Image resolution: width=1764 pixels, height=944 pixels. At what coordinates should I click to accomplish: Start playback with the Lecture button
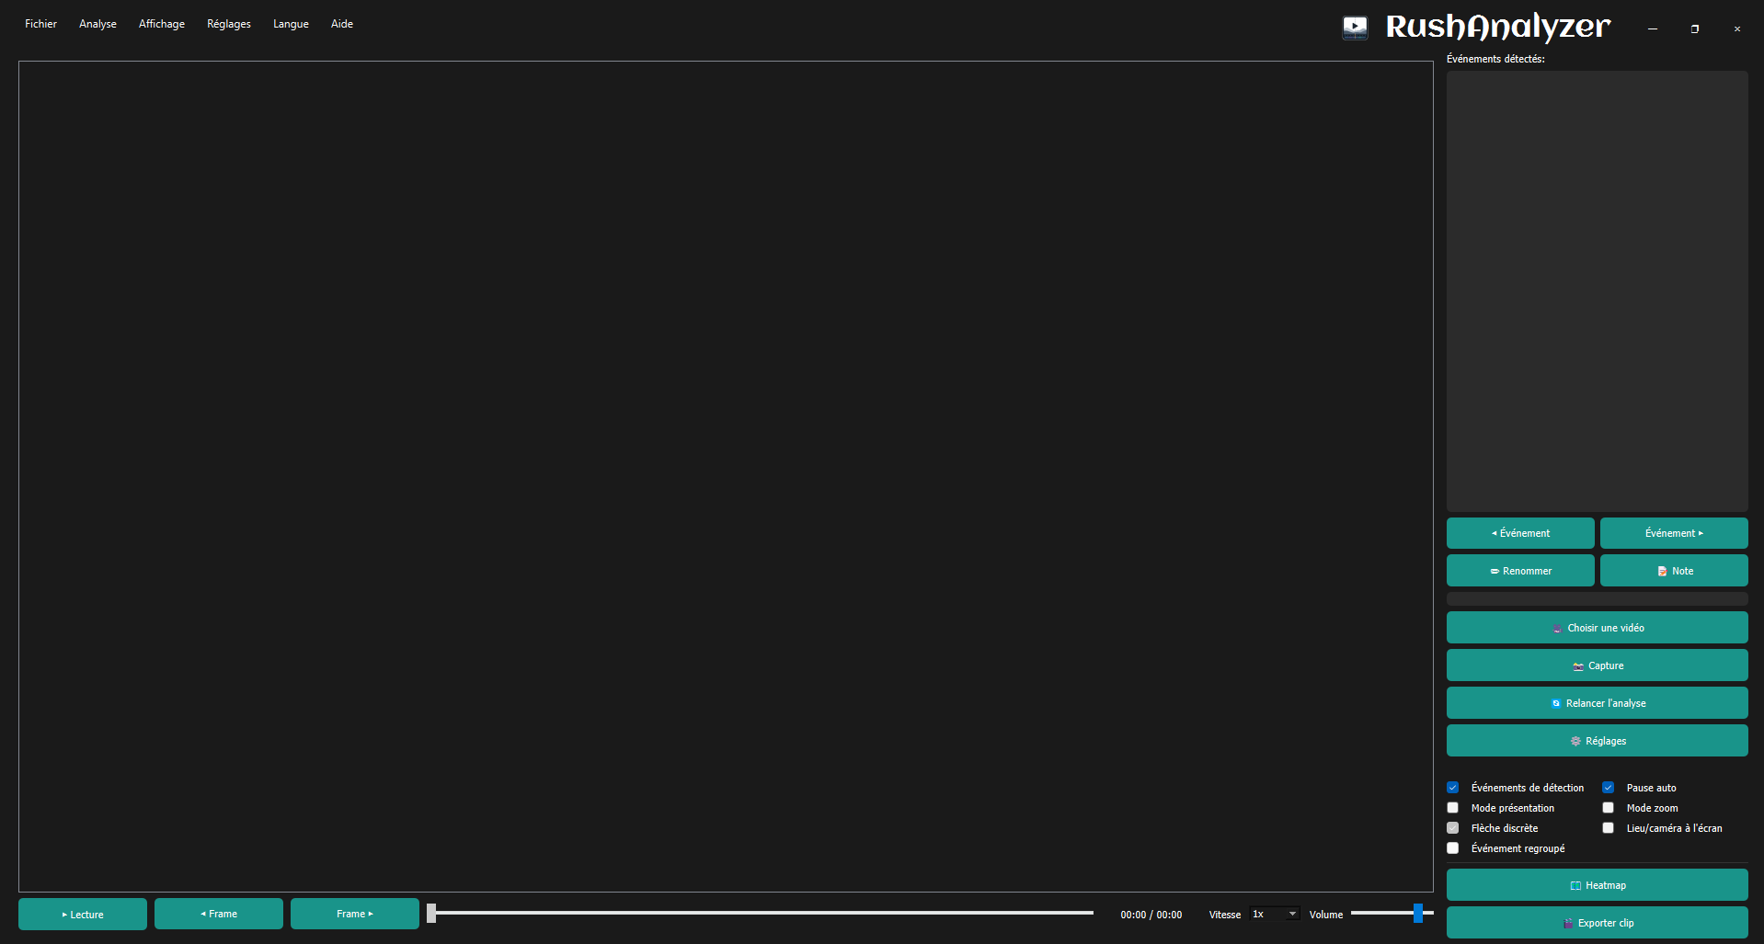pyautogui.click(x=83, y=914)
